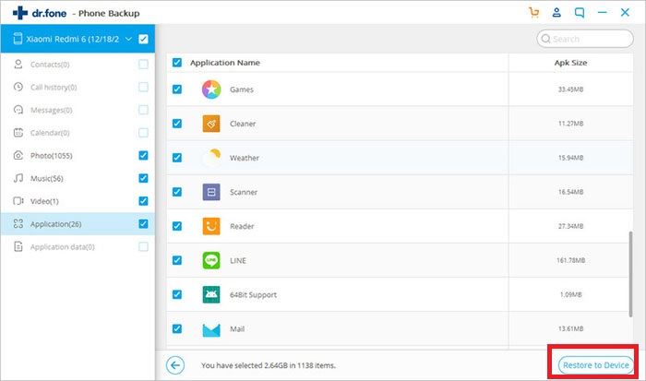This screenshot has width=646, height=381.
Task: Click the Call history clock icon
Action: point(18,87)
